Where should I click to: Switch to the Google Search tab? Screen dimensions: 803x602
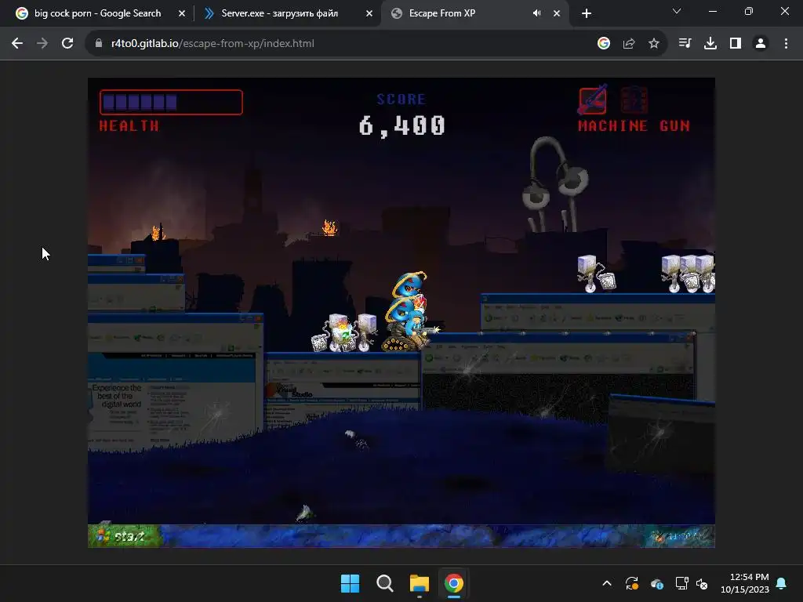(x=97, y=13)
